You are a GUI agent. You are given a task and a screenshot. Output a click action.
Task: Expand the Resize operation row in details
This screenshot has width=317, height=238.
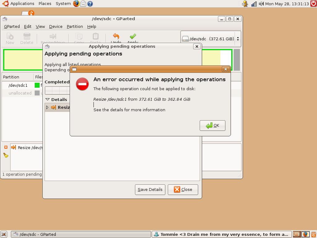(x=47, y=107)
